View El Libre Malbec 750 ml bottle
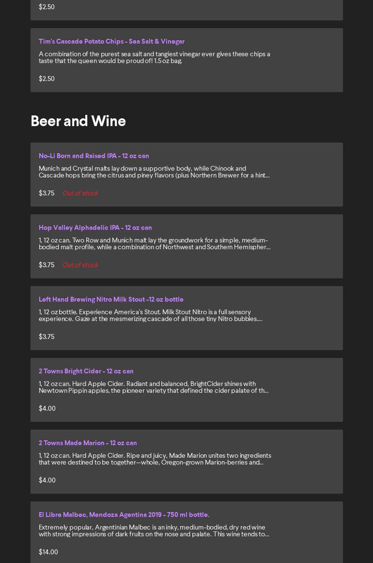Screen dimensions: 373x563 tap(124, 515)
